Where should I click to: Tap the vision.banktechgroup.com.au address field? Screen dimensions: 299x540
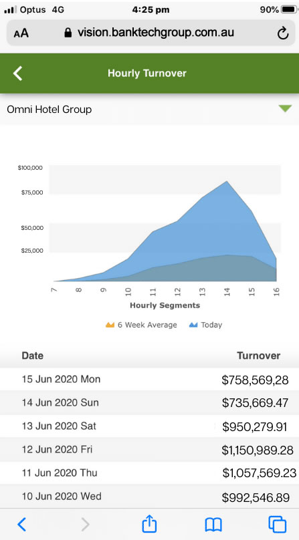coord(149,33)
